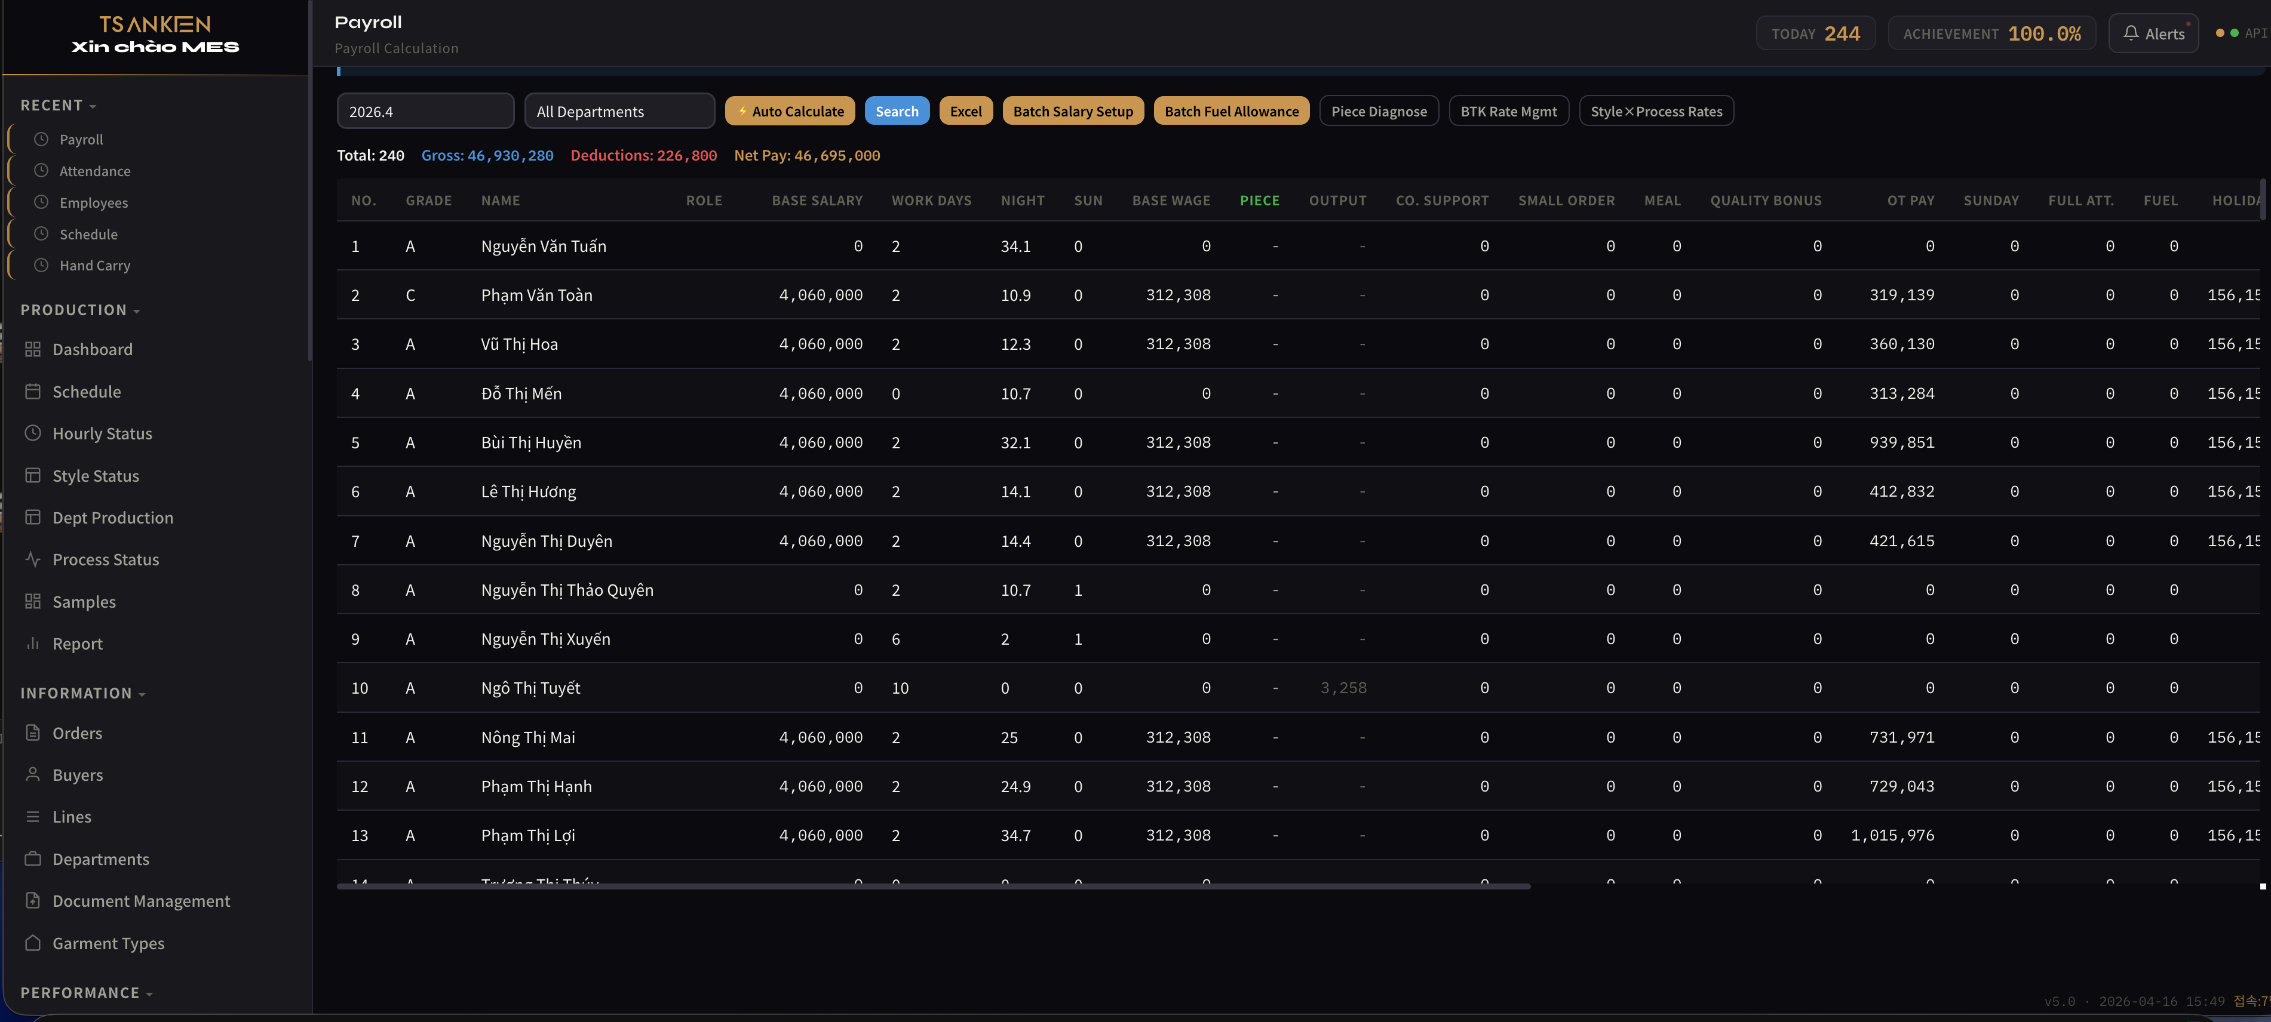Click the clock icon beside Hand Carry
The height and width of the screenshot is (1022, 2271).
(x=41, y=265)
